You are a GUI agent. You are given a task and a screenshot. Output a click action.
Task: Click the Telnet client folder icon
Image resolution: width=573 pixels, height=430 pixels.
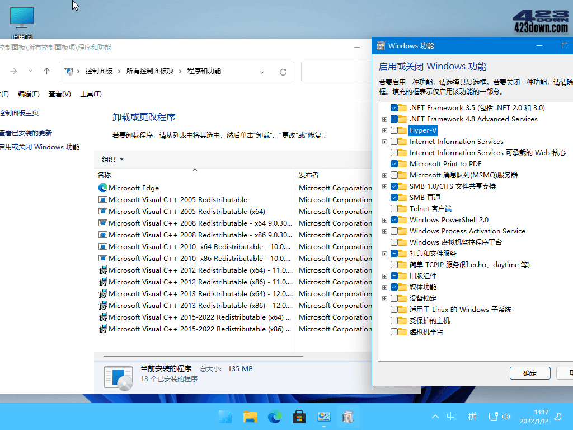402,209
